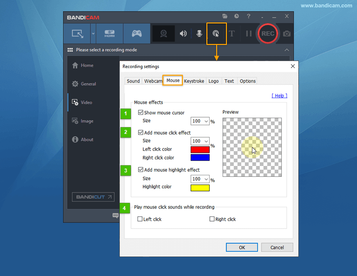Select the Mouse tab
This screenshot has width=357, height=276.
click(173, 80)
